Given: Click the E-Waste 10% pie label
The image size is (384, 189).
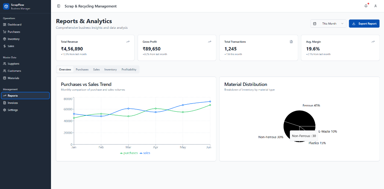Looking at the screenshot, I should pyautogui.click(x=328, y=131).
